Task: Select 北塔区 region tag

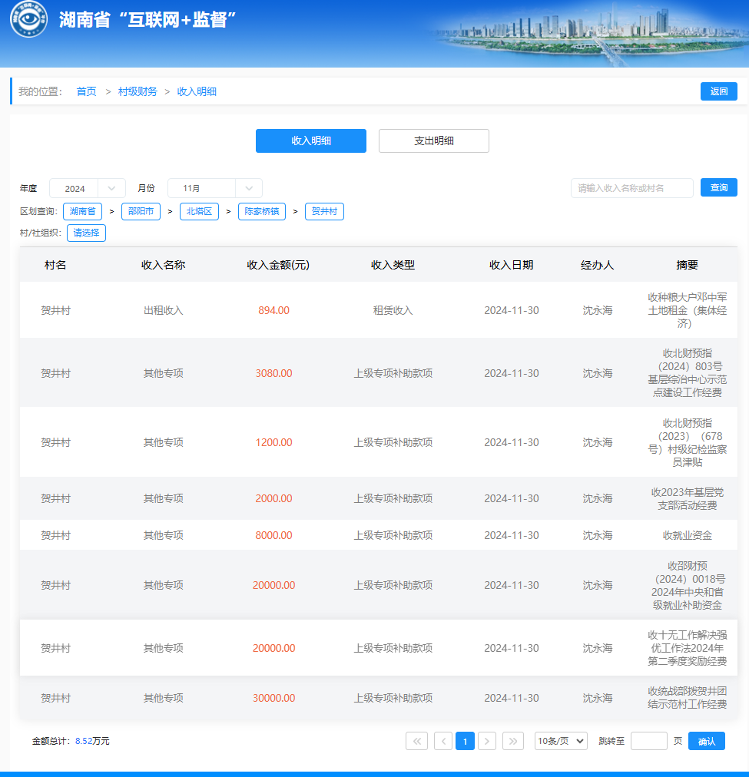Action: pos(199,212)
